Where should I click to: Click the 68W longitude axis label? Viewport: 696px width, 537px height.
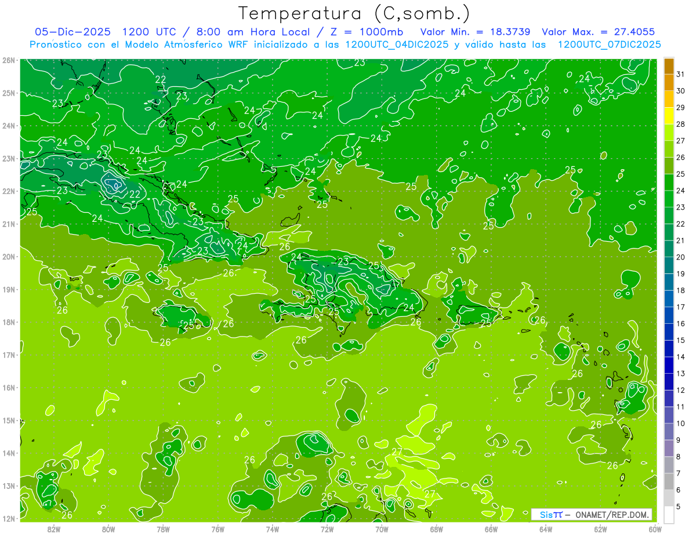tap(436, 529)
